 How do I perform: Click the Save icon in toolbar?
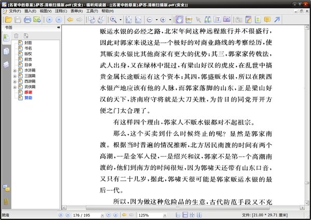[x=17, y=20]
